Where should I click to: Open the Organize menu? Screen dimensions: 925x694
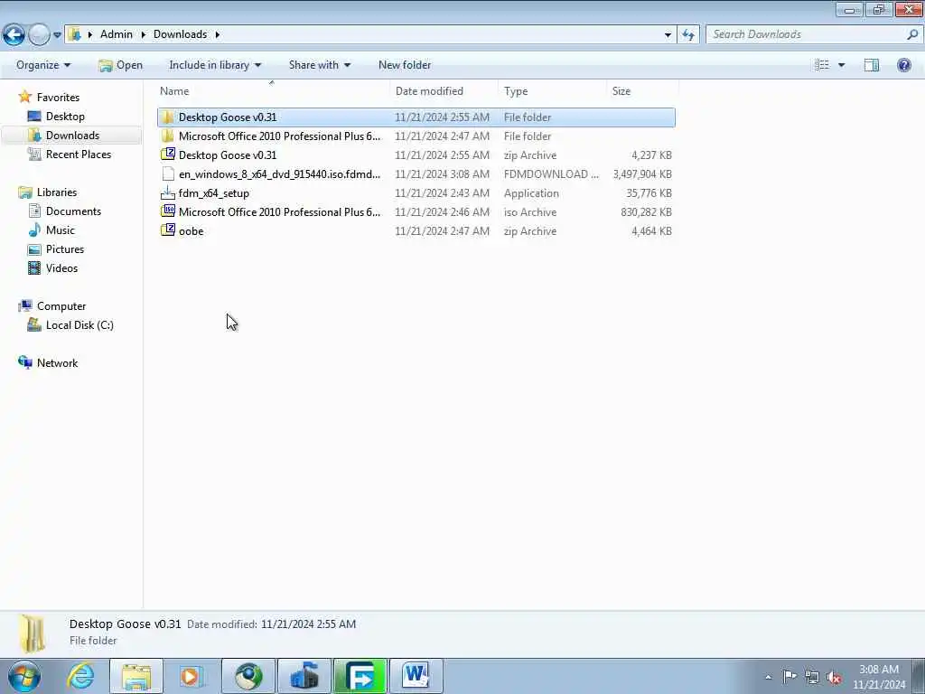point(43,65)
